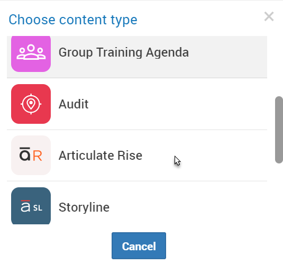This screenshot has width=283, height=273.
Task: Click the Cancel button
Action: (139, 245)
